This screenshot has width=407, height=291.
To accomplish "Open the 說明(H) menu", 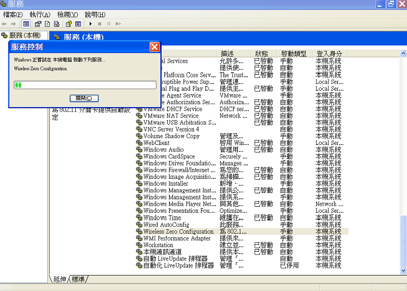I will [95, 15].
